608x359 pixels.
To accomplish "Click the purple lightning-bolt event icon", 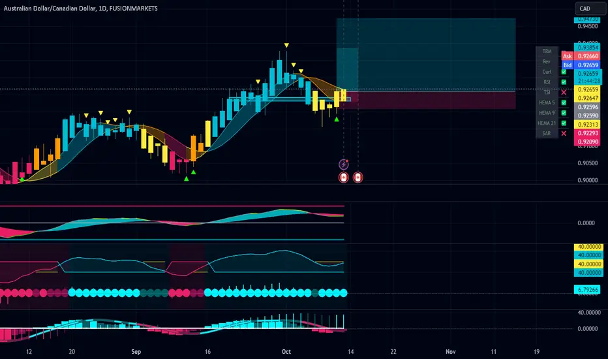I will point(344,164).
